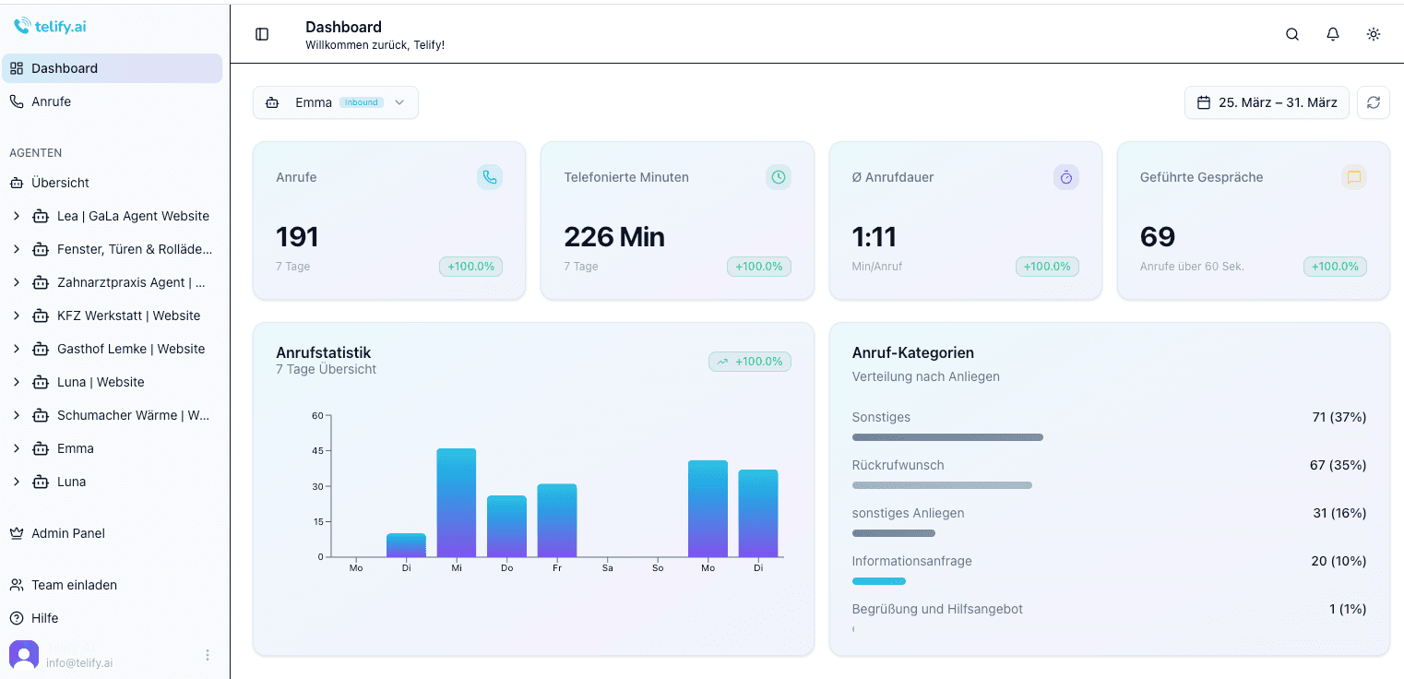Click the Rückrufwunsch progress bar
This screenshot has height=679, width=1404.
(942, 484)
